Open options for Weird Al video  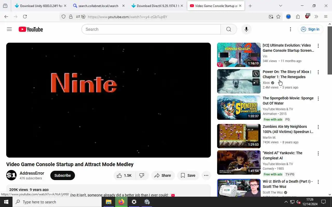pos(318,153)
